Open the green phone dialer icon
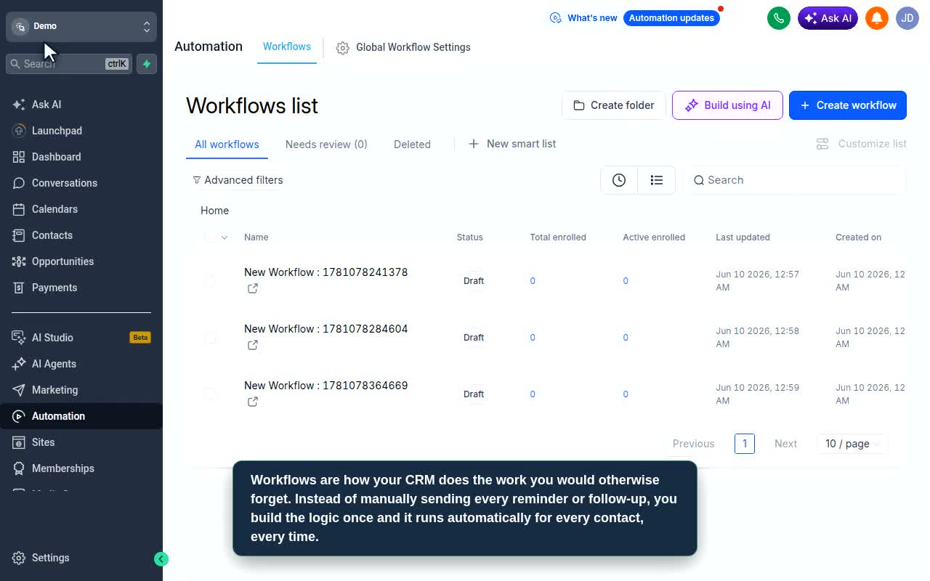The height and width of the screenshot is (581, 930). [x=779, y=18]
